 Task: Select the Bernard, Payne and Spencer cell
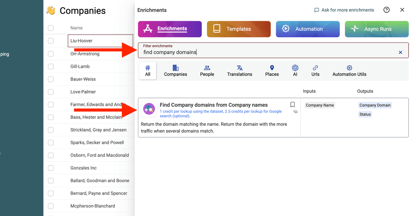pos(100,193)
